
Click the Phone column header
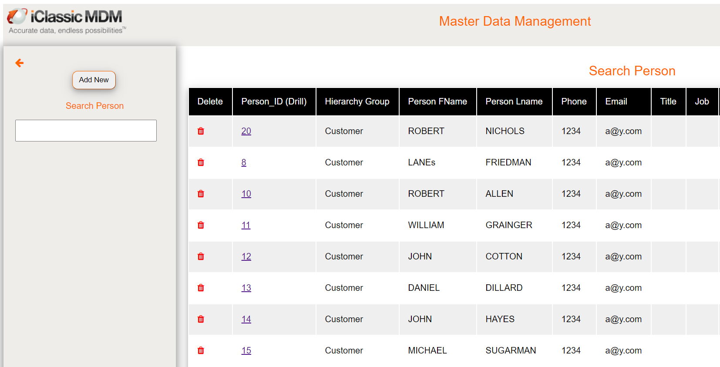coord(574,101)
